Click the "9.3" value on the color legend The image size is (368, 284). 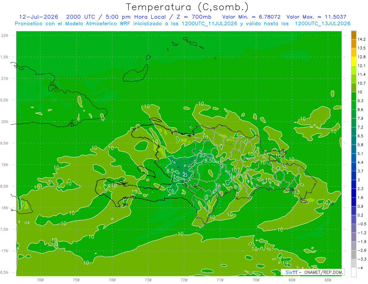click(x=361, y=101)
